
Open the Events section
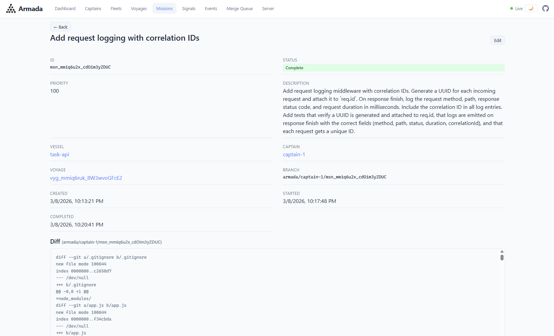pyautogui.click(x=211, y=8)
